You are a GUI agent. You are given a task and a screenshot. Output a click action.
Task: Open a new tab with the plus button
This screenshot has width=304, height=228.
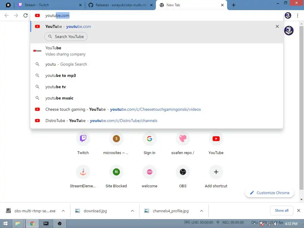(234, 5)
